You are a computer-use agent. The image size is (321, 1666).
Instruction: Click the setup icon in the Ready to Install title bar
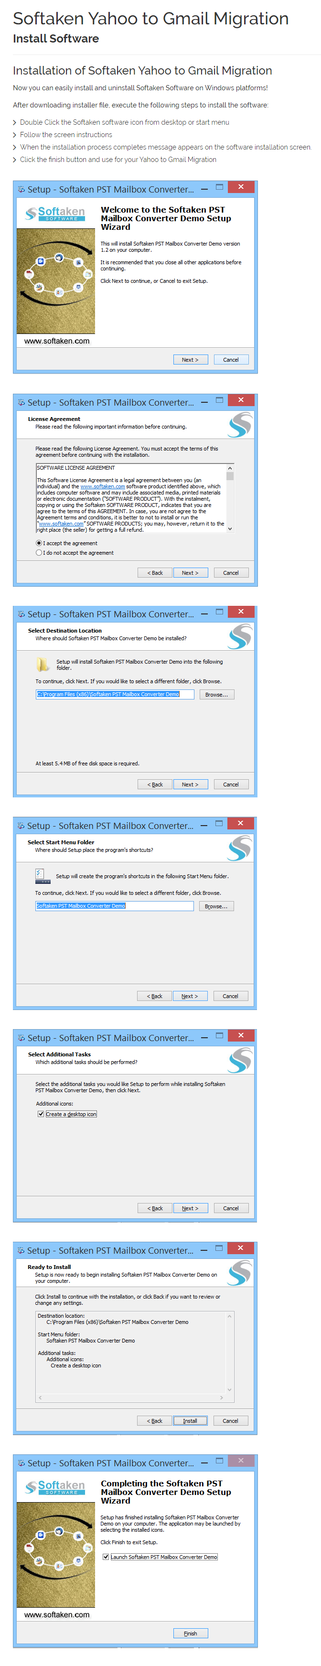[21, 1251]
